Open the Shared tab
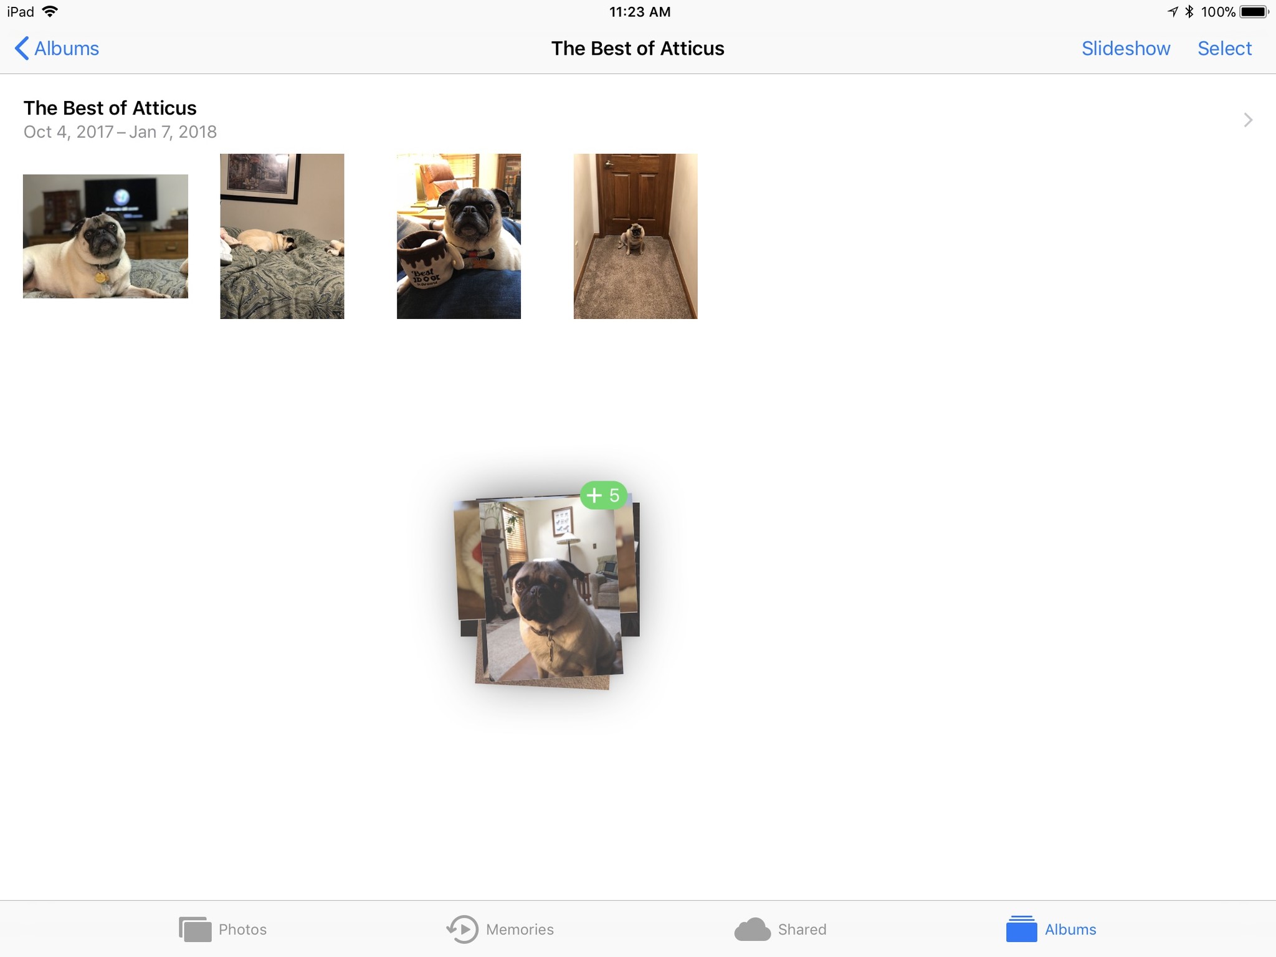Image resolution: width=1276 pixels, height=957 pixels. [780, 929]
